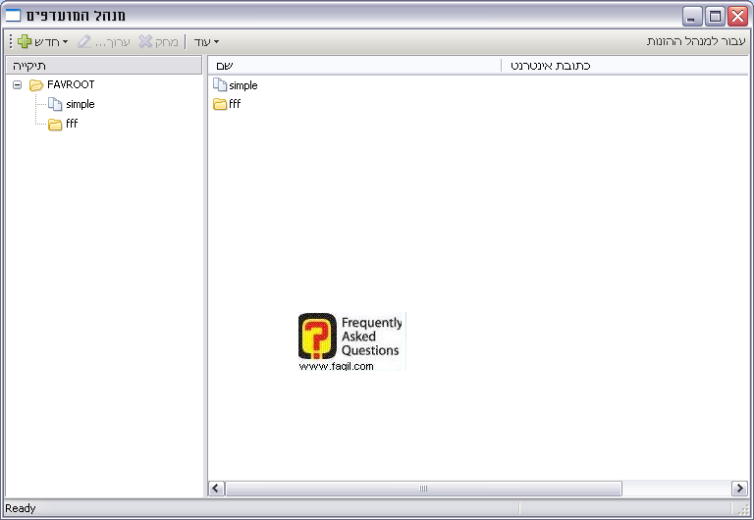Image resolution: width=754 pixels, height=520 pixels.
Task: Click the Delete (מחק) X icon
Action: 145,42
